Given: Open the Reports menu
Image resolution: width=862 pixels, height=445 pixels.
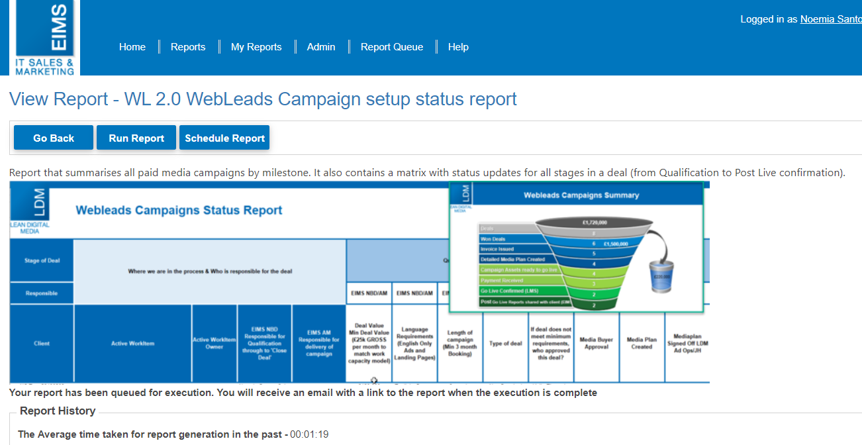Looking at the screenshot, I should tap(188, 47).
